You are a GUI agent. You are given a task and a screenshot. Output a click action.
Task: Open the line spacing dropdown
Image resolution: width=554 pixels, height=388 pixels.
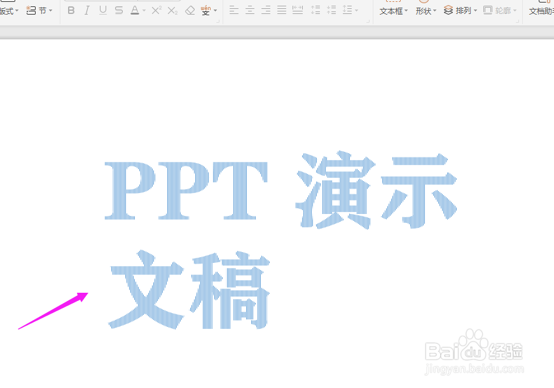coord(350,10)
